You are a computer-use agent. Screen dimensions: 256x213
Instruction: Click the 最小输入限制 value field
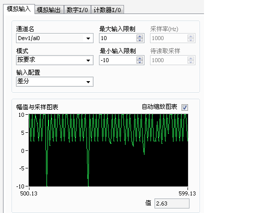pos(118,60)
